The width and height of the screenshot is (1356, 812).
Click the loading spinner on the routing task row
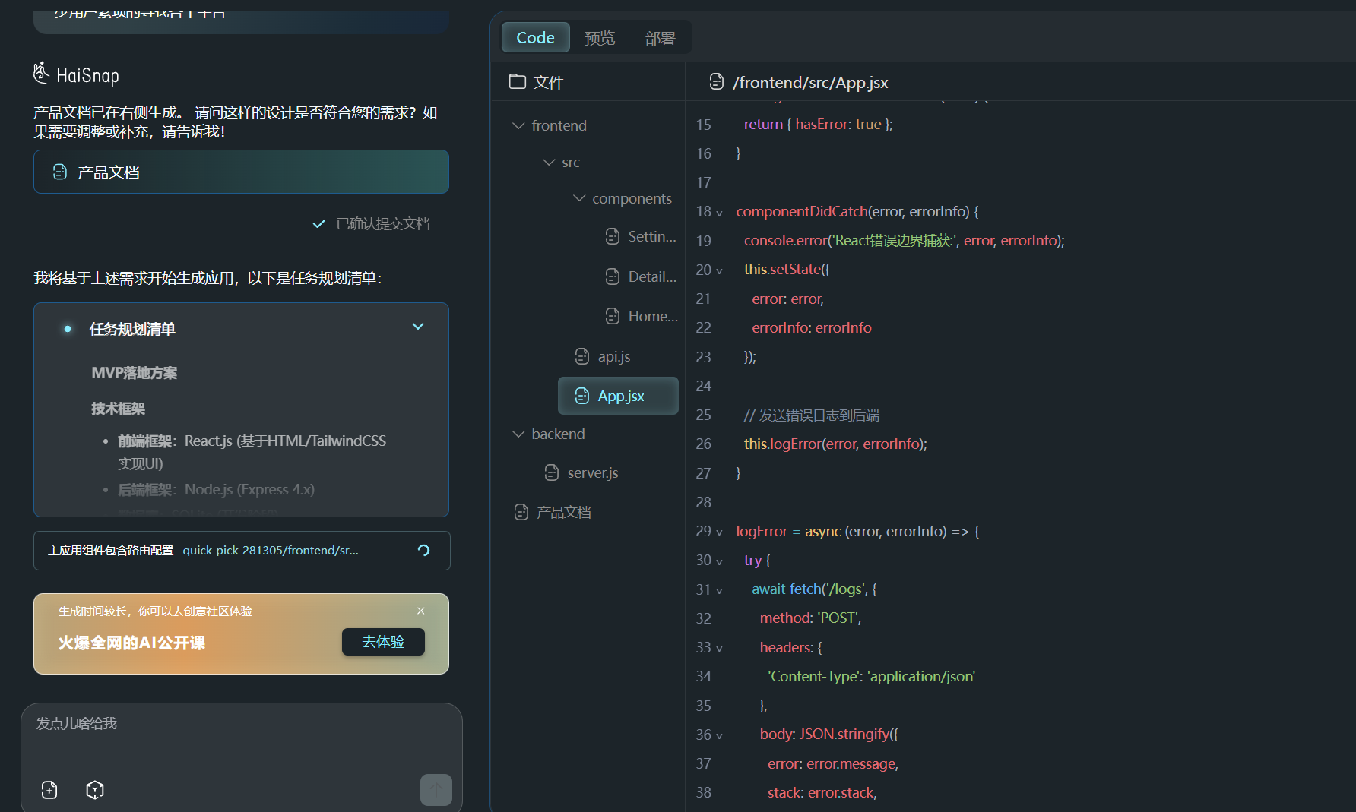pos(423,551)
